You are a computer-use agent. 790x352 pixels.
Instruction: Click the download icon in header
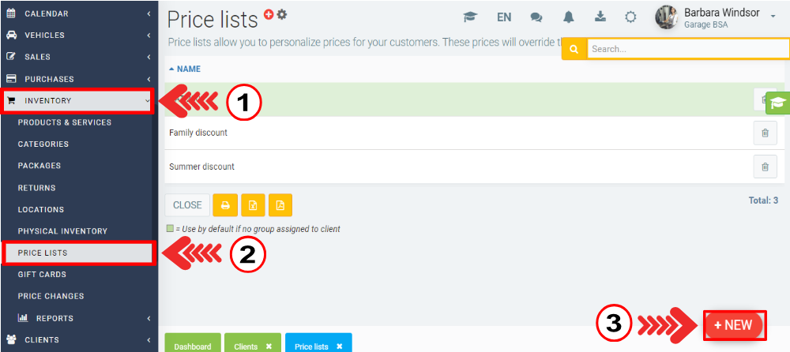600,17
